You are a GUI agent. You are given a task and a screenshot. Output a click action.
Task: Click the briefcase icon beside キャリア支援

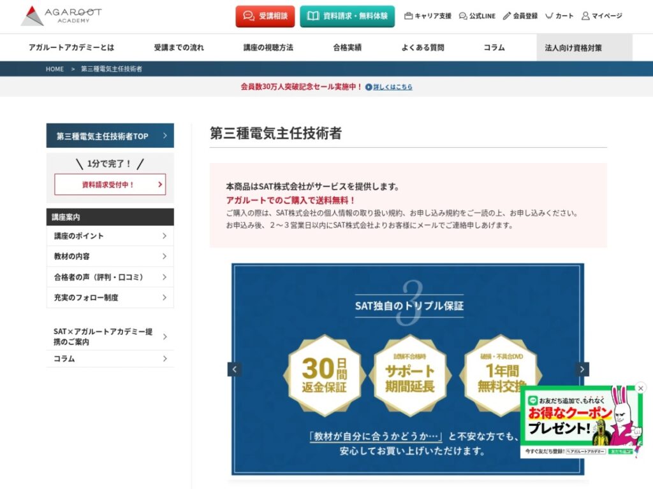coord(408,16)
